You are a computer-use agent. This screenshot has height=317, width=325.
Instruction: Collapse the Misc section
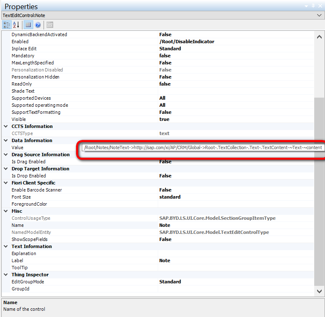click(6, 211)
